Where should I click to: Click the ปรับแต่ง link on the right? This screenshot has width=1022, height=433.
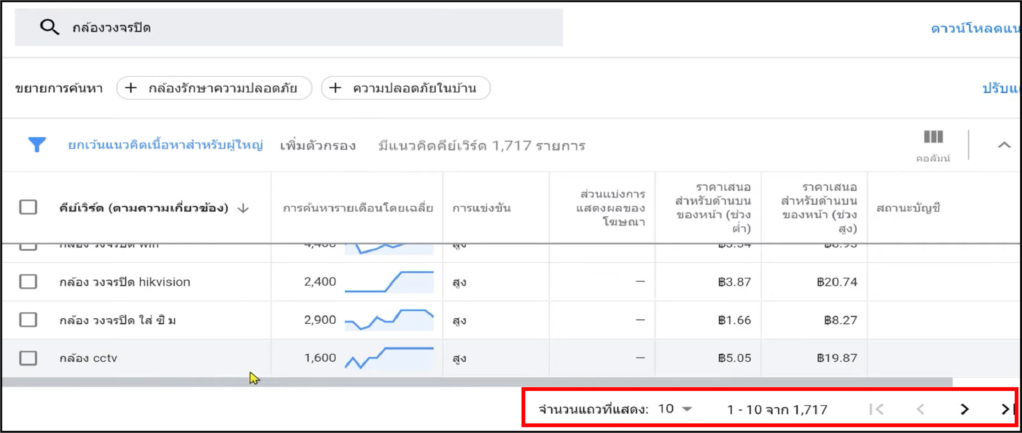[1001, 88]
